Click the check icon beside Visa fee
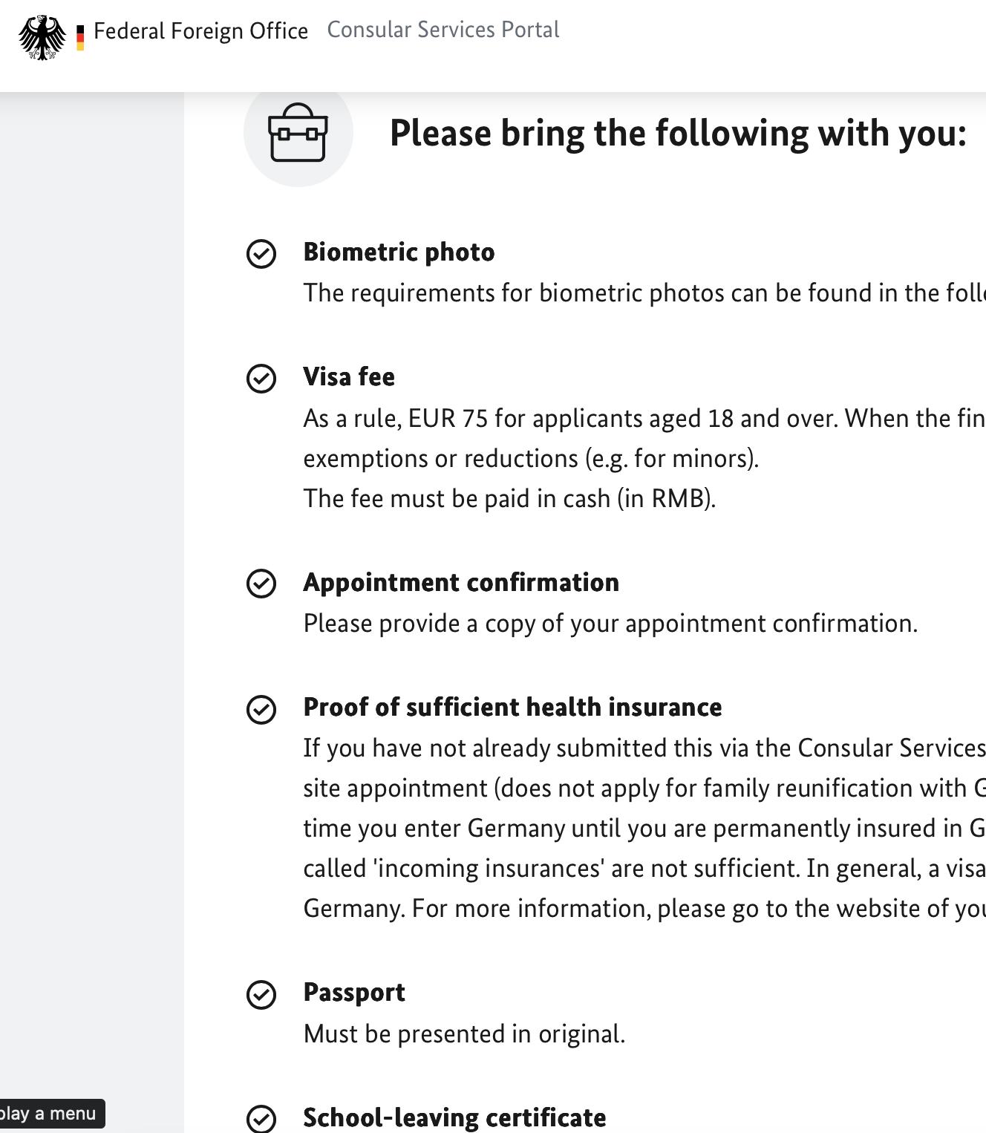The height and width of the screenshot is (1133, 986). 261,379
